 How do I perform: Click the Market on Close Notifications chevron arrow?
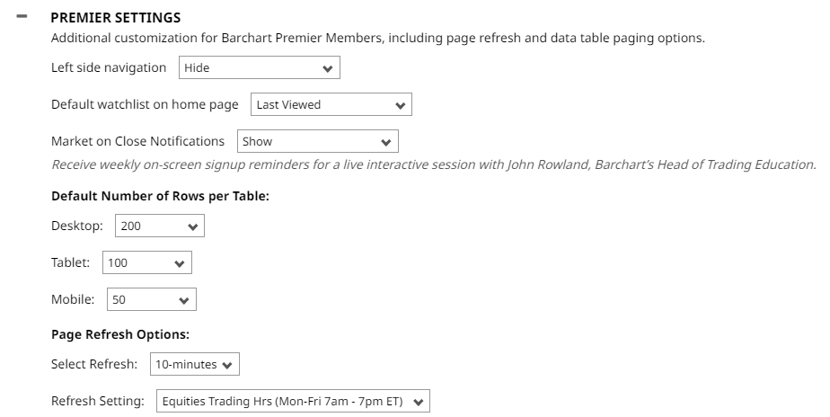click(385, 142)
